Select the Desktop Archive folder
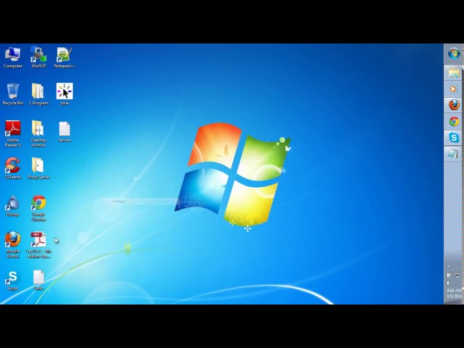Image resolution: width=464 pixels, height=348 pixels. pos(38,133)
